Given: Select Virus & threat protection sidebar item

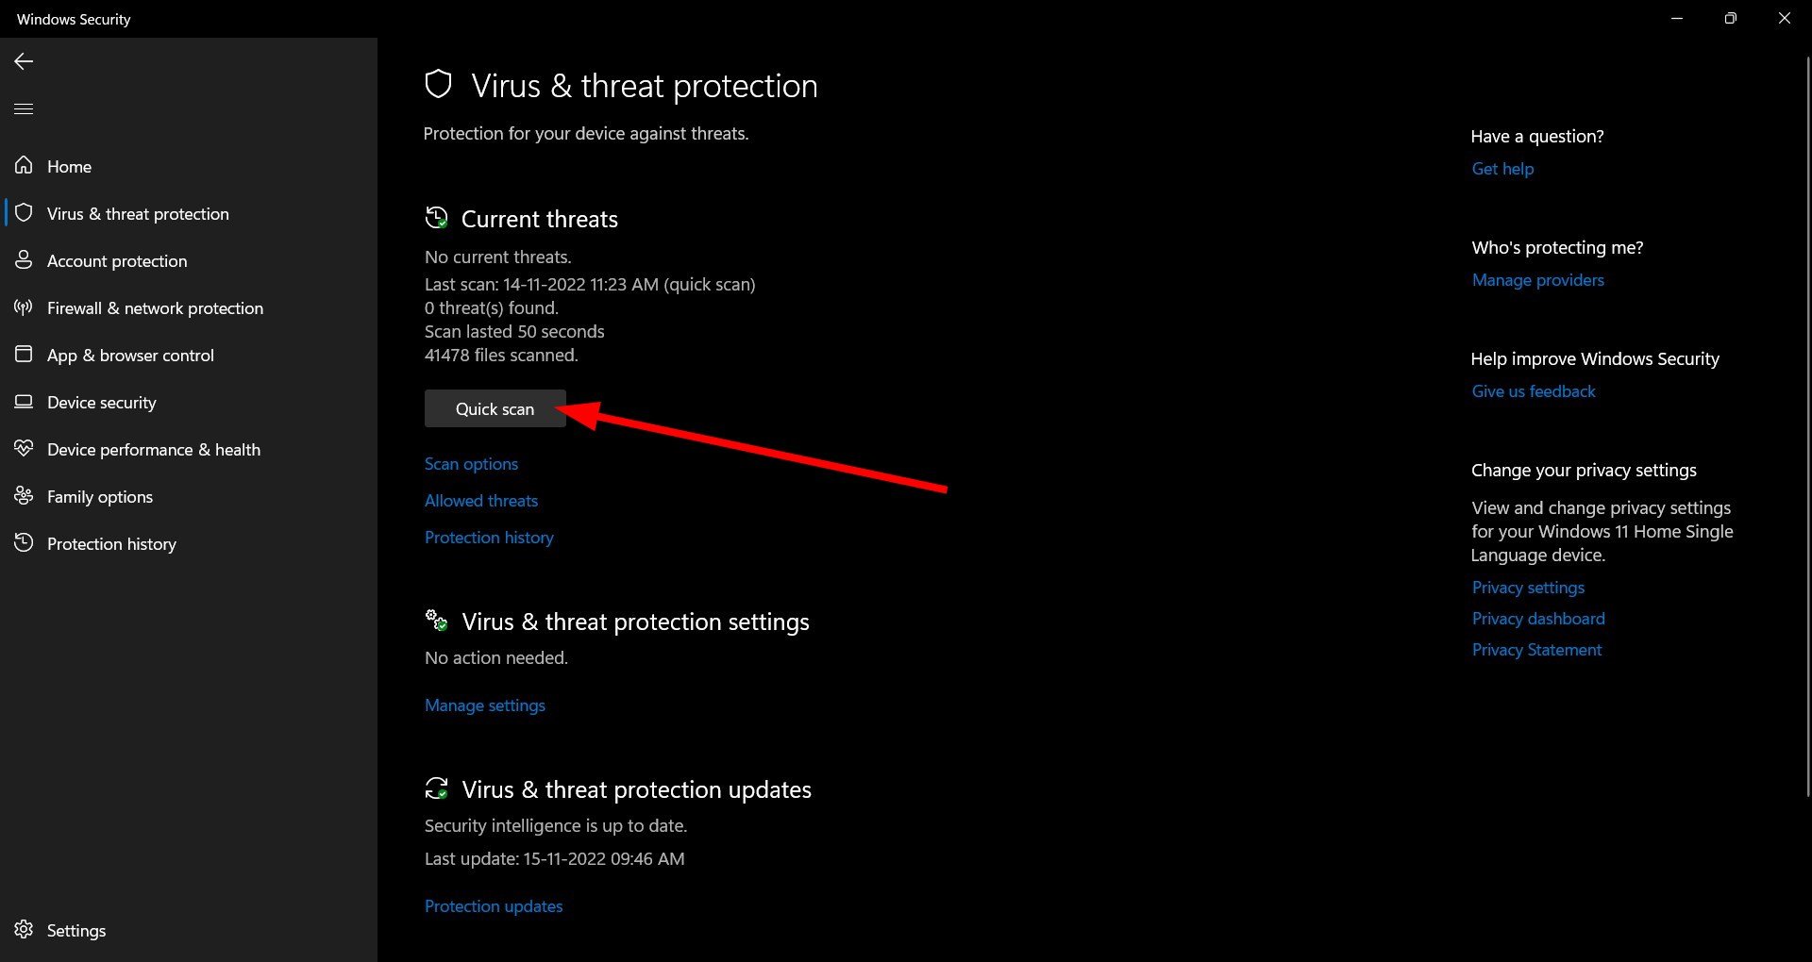Looking at the screenshot, I should point(189,213).
